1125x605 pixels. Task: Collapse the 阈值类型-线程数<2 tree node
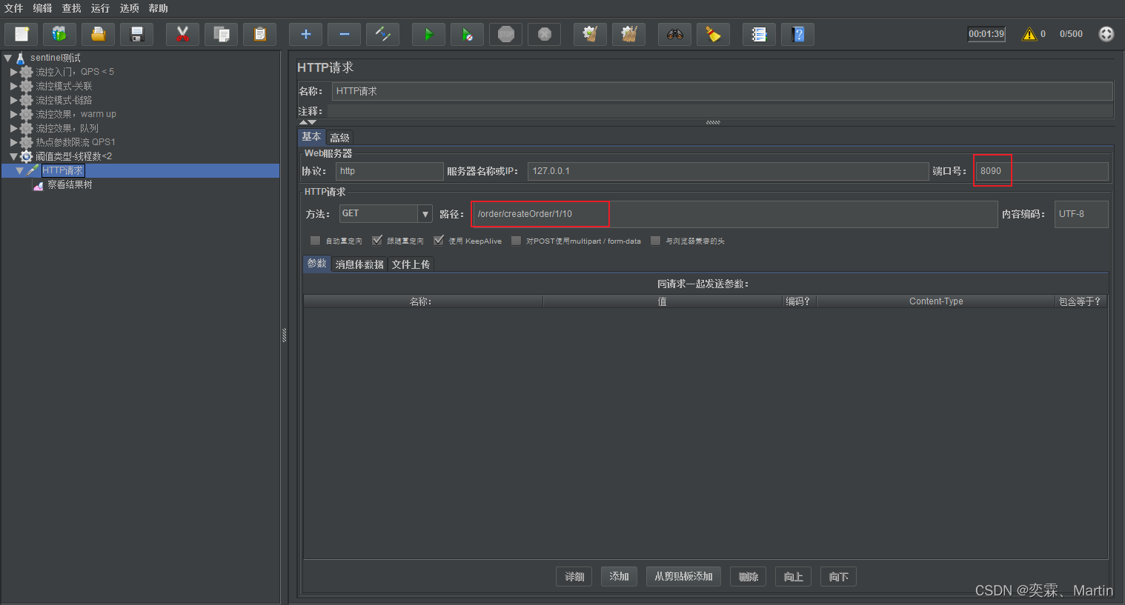click(13, 156)
